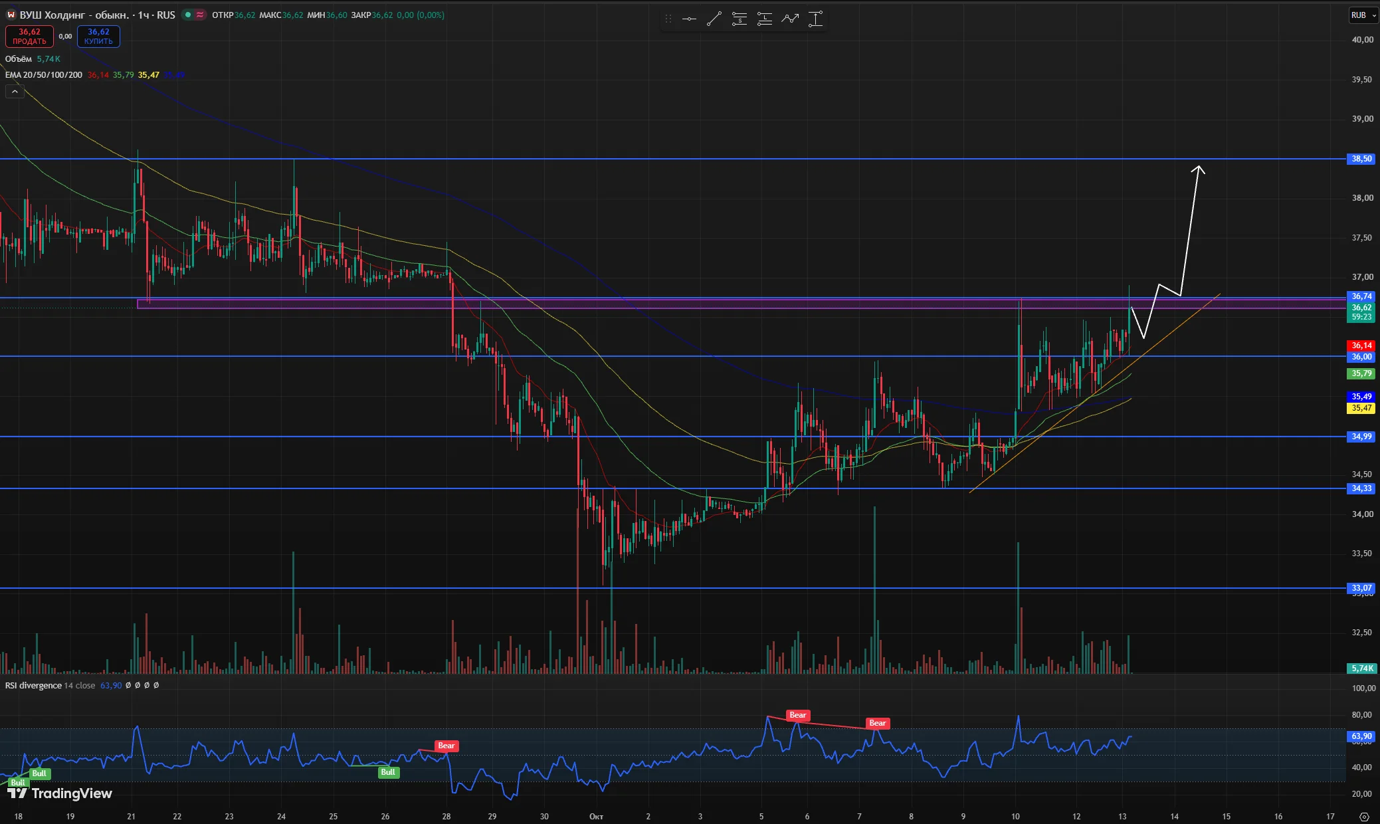Screen dimensions: 1380x824
Task: Click the red ПРОДАТЬ sell button
Action: pos(29,37)
